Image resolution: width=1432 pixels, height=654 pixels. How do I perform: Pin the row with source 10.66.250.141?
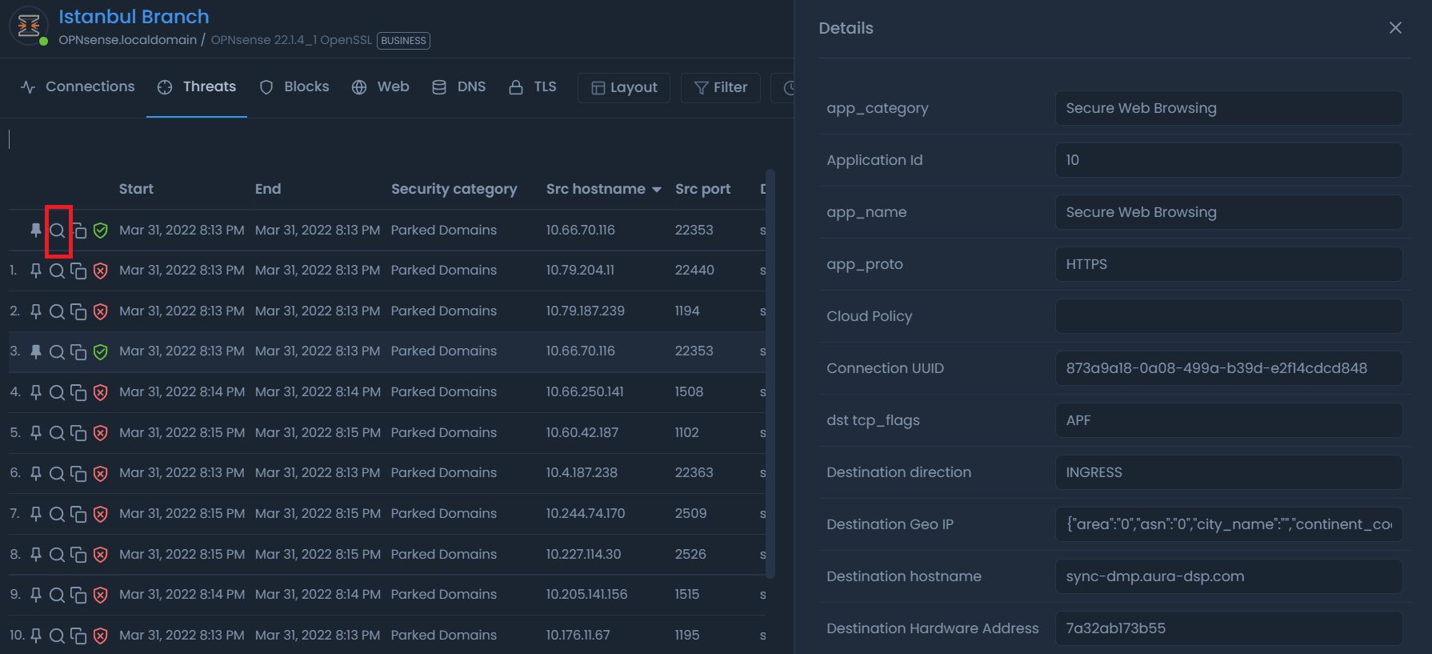click(36, 392)
